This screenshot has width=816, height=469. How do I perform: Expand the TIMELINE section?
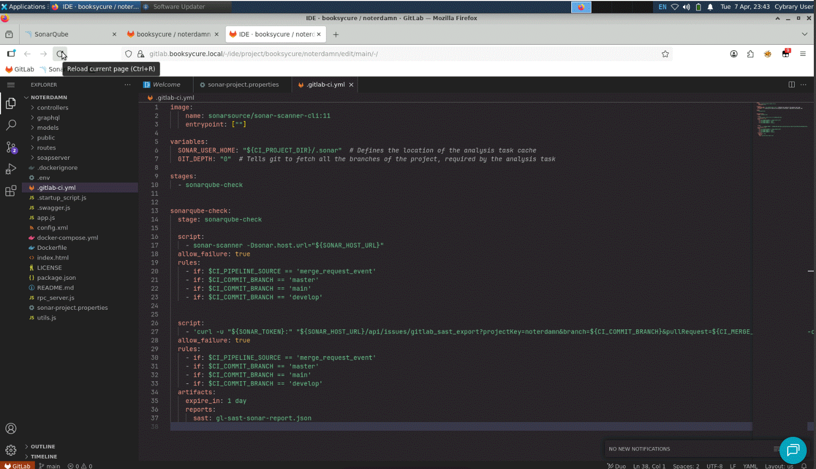point(44,456)
